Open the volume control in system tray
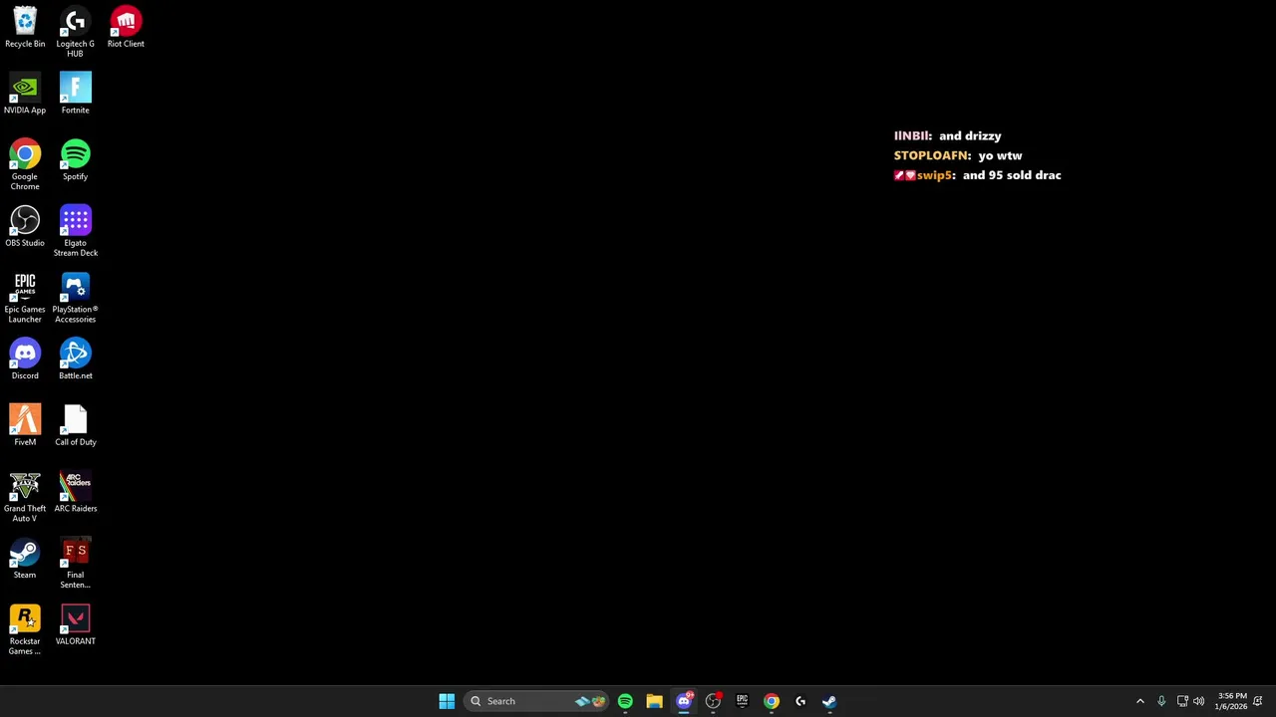 (1199, 701)
